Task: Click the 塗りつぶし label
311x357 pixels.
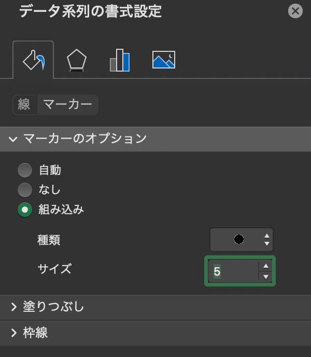Action: click(x=53, y=307)
